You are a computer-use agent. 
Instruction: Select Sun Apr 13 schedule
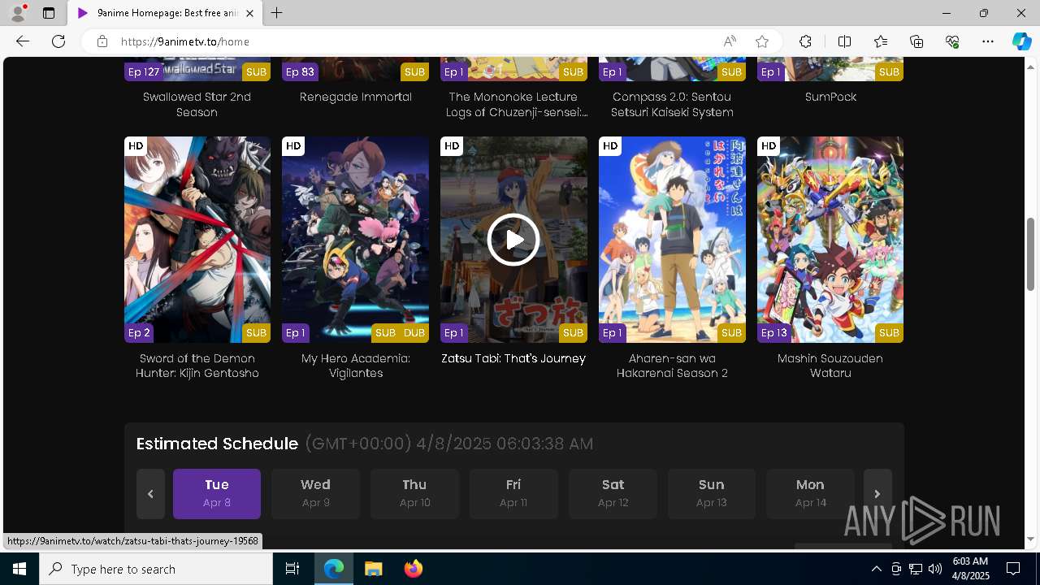point(712,494)
